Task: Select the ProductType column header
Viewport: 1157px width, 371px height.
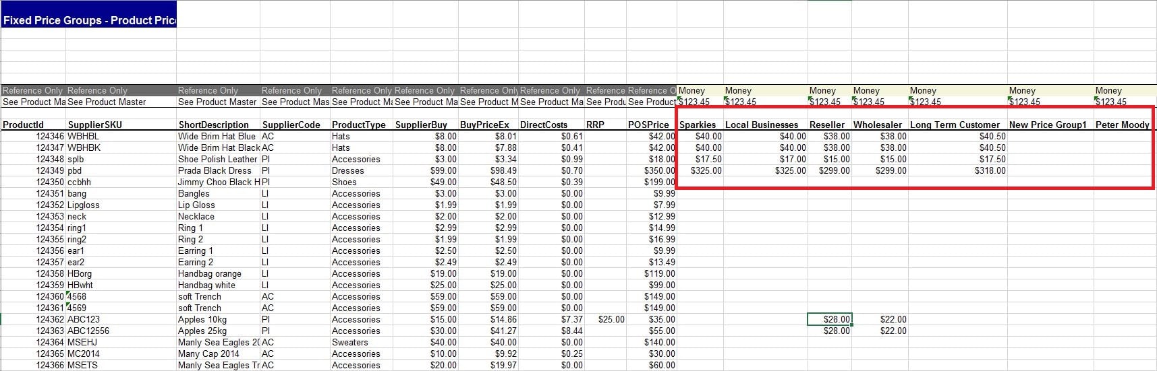Action: click(362, 125)
